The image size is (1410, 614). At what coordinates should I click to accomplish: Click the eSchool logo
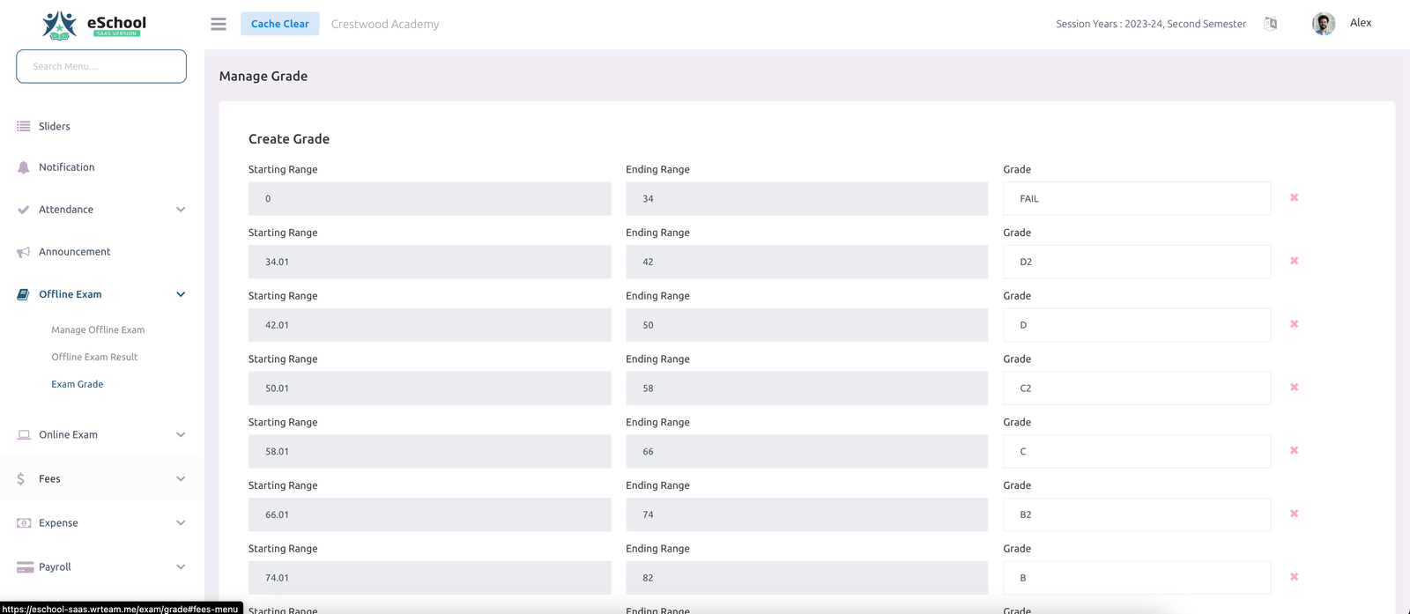click(95, 25)
